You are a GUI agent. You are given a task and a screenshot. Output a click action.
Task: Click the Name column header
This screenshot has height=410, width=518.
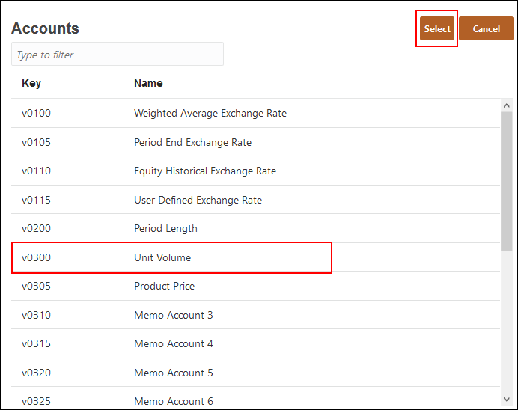[x=148, y=83]
